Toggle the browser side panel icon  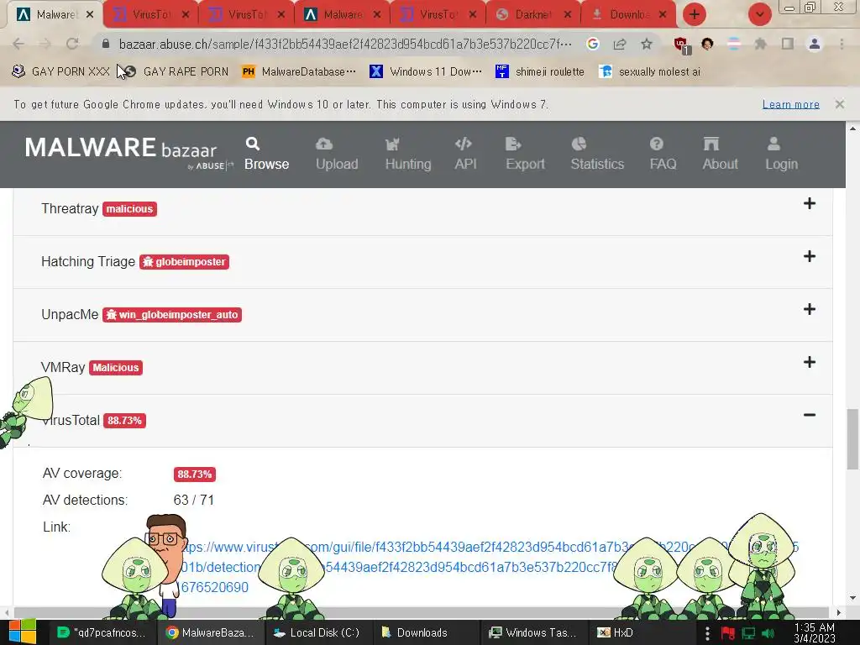pos(788,44)
